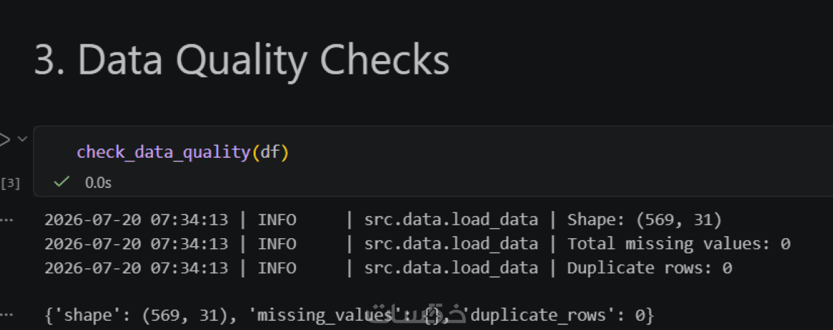Place the cursor in the code cell's empty area
Viewport: 833px width, 330px height.
click(531, 153)
